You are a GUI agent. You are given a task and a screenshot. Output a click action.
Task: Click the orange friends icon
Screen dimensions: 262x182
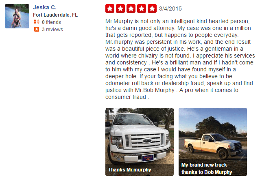(x=37, y=22)
